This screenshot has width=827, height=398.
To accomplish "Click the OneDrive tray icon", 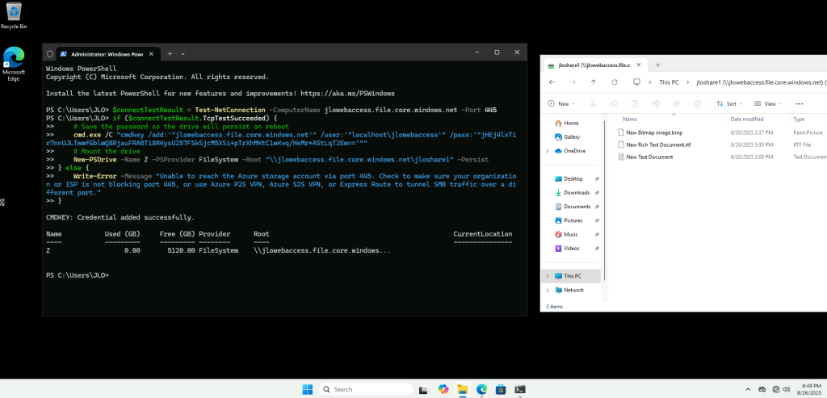I will click(762, 390).
